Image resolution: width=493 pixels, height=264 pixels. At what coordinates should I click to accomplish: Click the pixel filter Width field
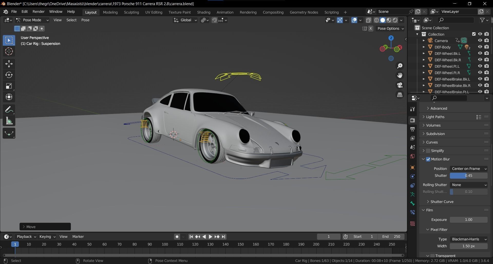[469, 246]
